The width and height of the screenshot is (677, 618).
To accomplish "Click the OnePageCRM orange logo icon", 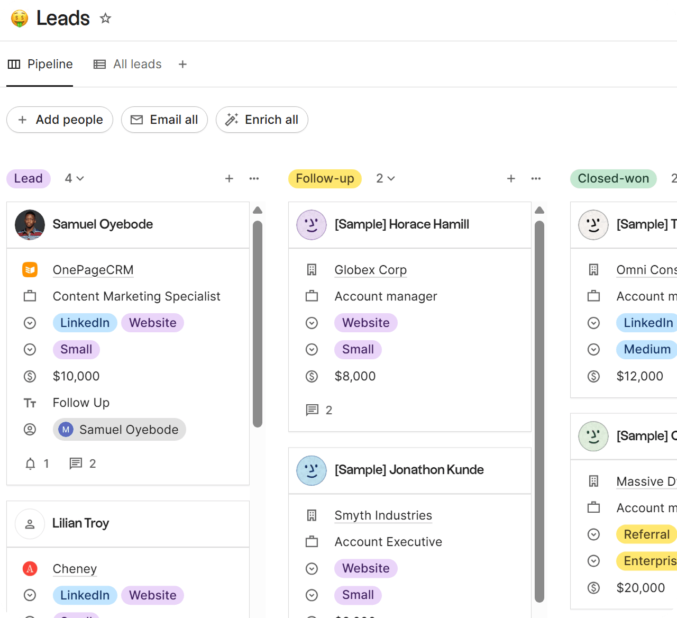I will tap(30, 270).
